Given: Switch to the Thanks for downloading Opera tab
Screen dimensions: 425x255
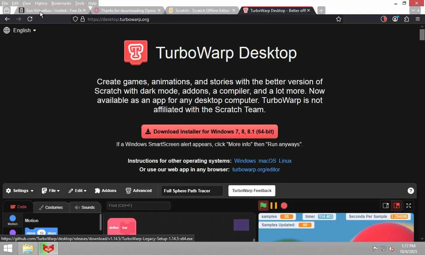Looking at the screenshot, I should pos(128,10).
